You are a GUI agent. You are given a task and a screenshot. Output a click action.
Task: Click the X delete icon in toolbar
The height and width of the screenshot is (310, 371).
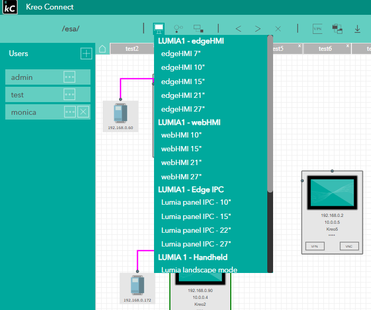278,29
